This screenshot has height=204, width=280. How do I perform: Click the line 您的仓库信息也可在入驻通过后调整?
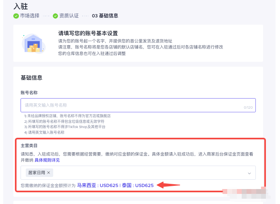[x=92, y=53]
